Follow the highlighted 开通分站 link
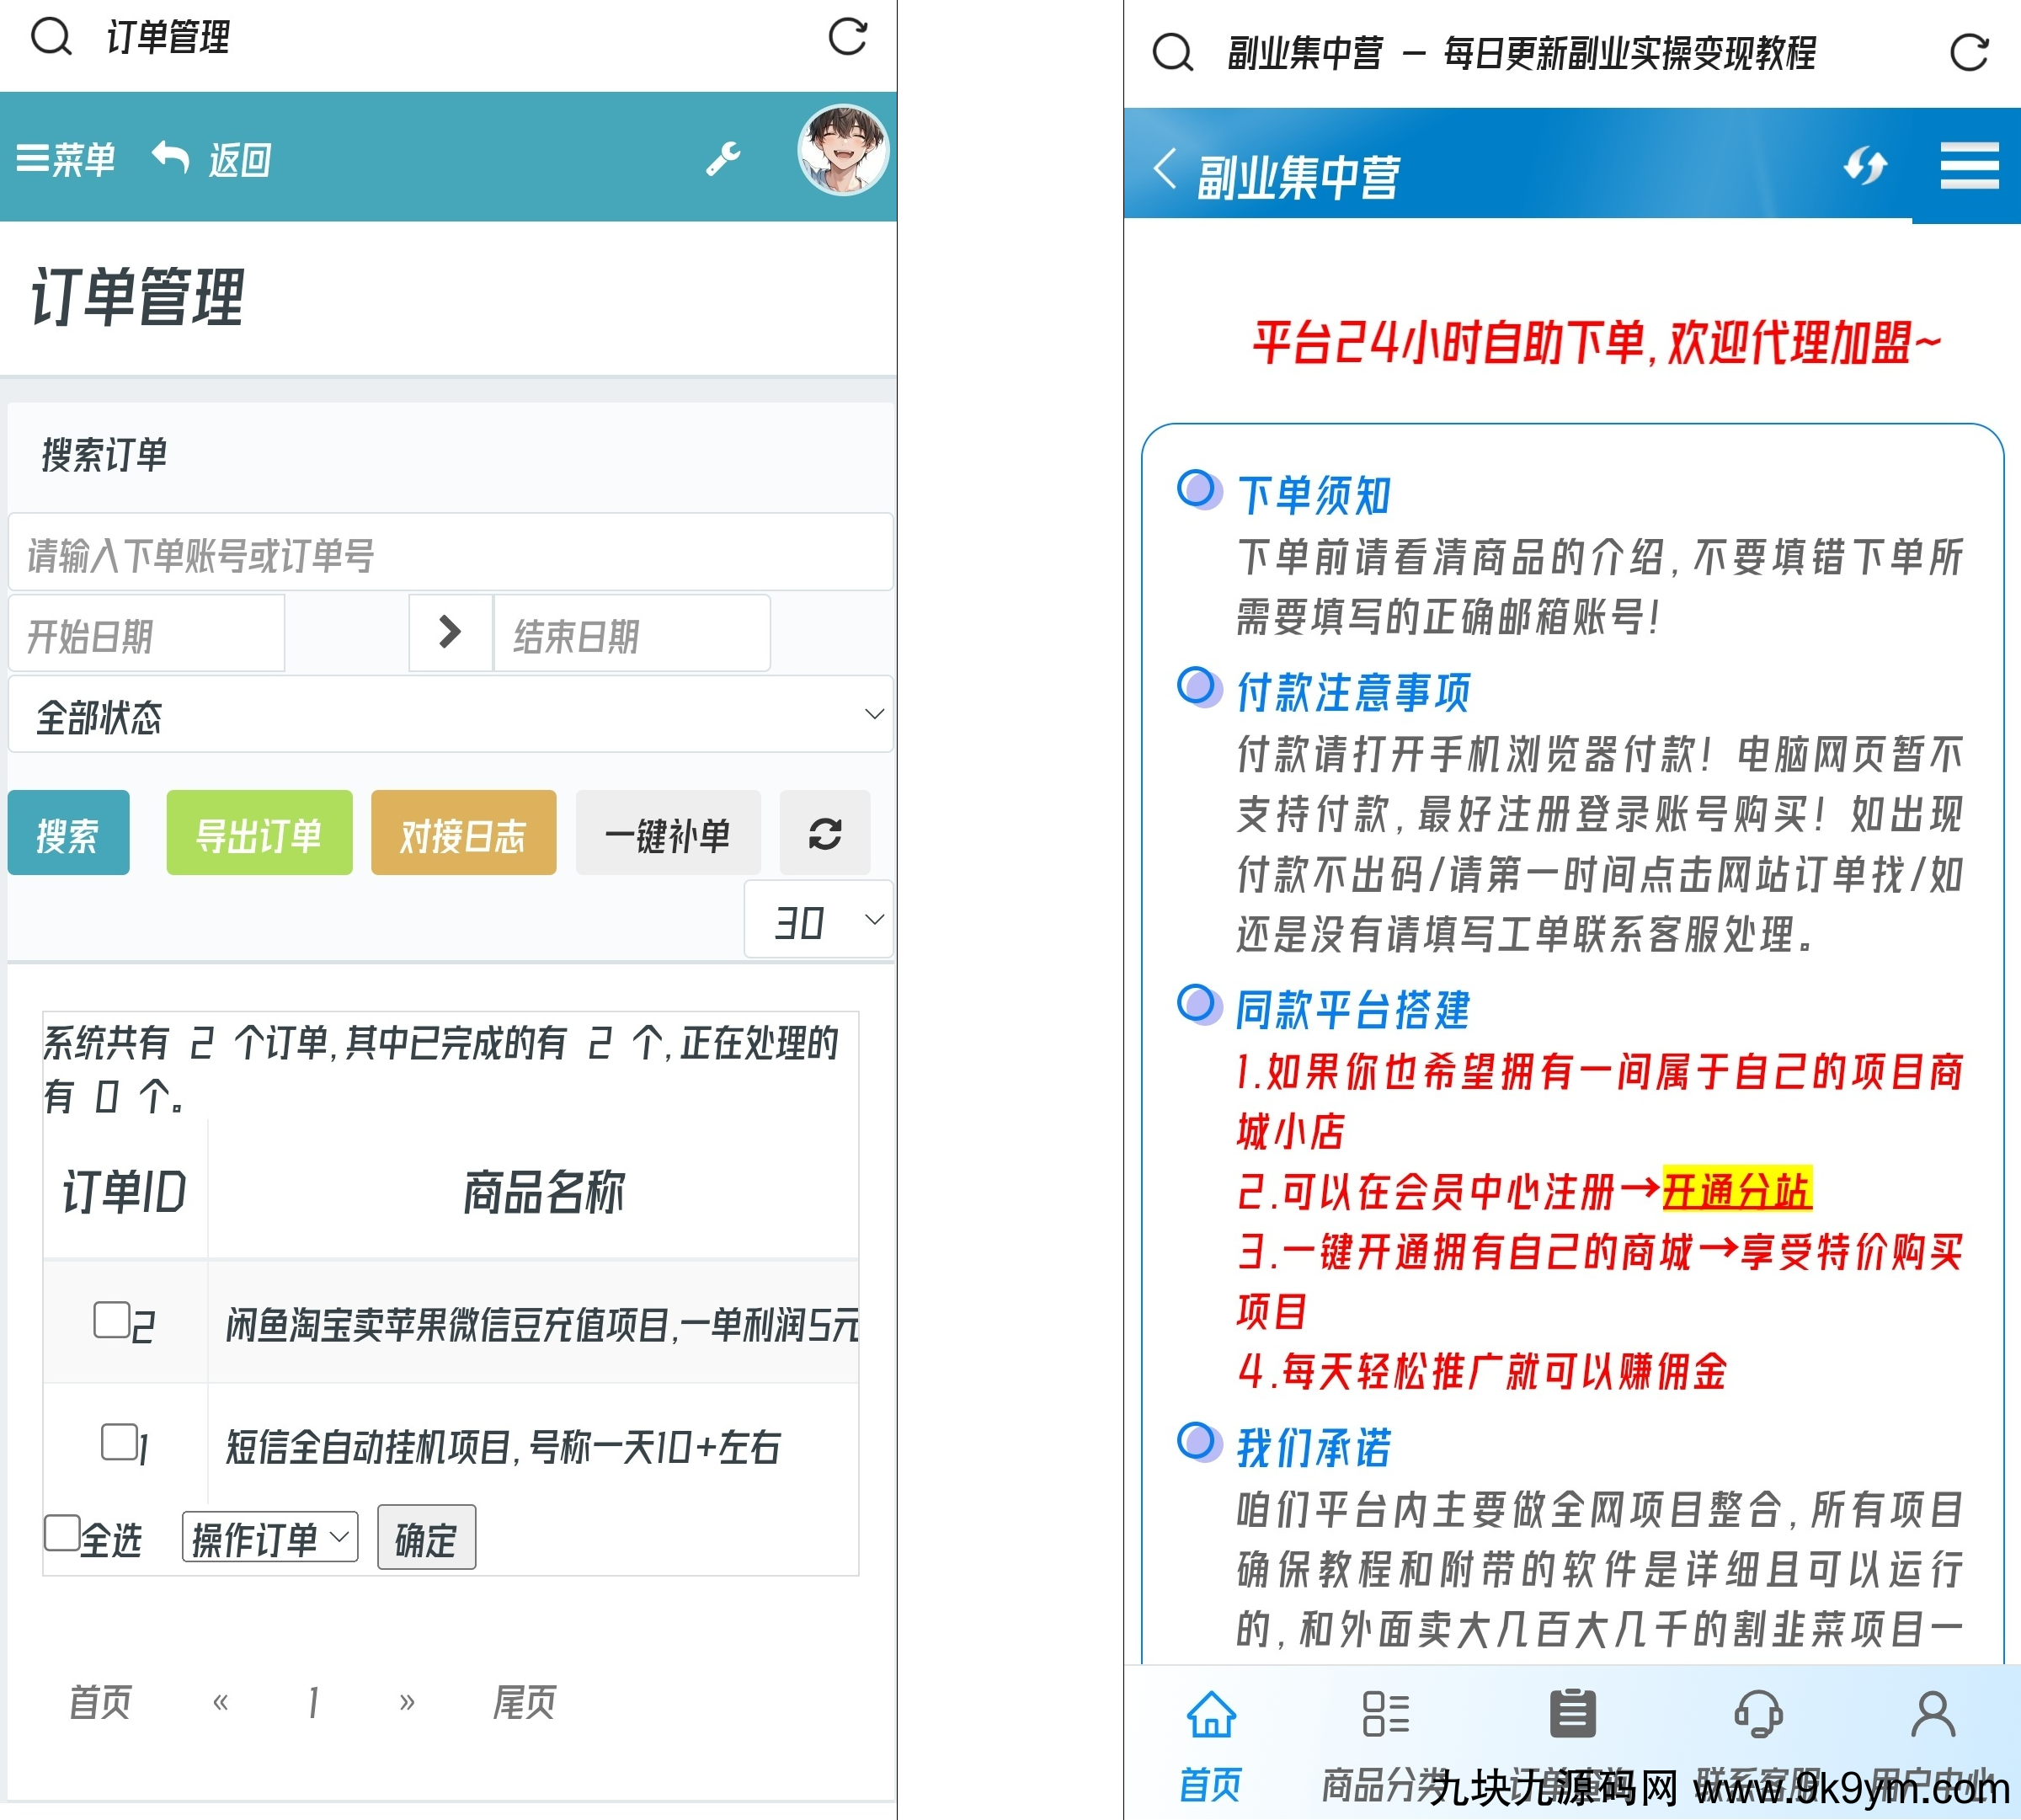This screenshot has width=2021, height=1820. click(x=1736, y=1190)
